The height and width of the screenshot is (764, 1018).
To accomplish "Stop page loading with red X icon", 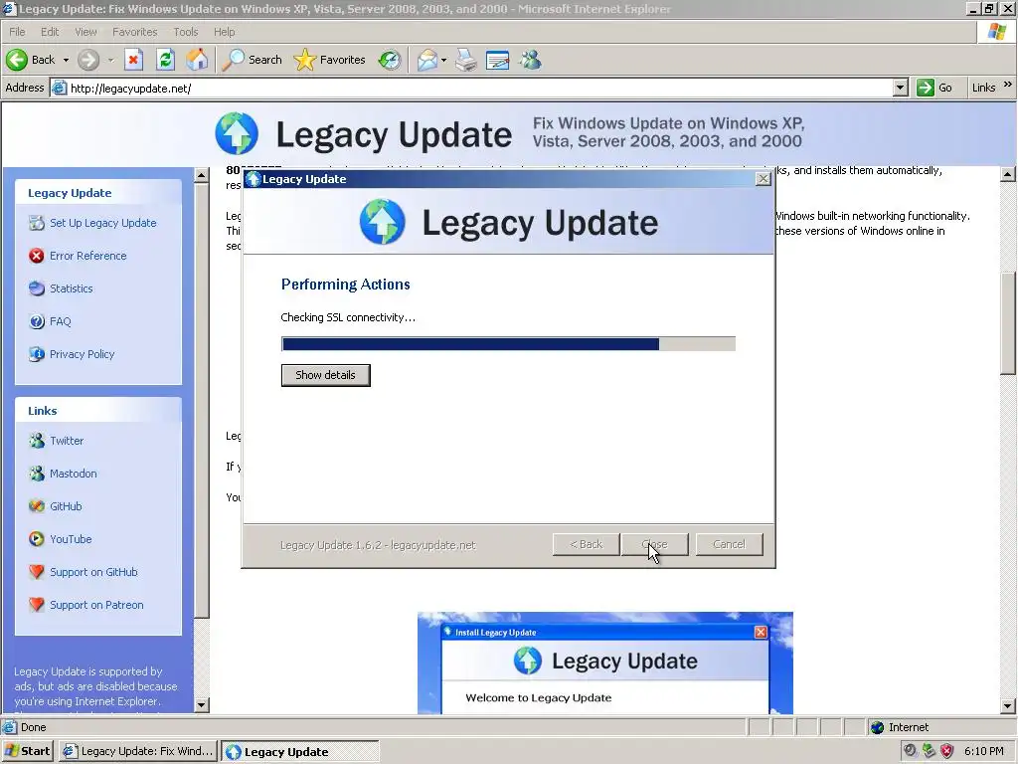I will click(x=133, y=60).
